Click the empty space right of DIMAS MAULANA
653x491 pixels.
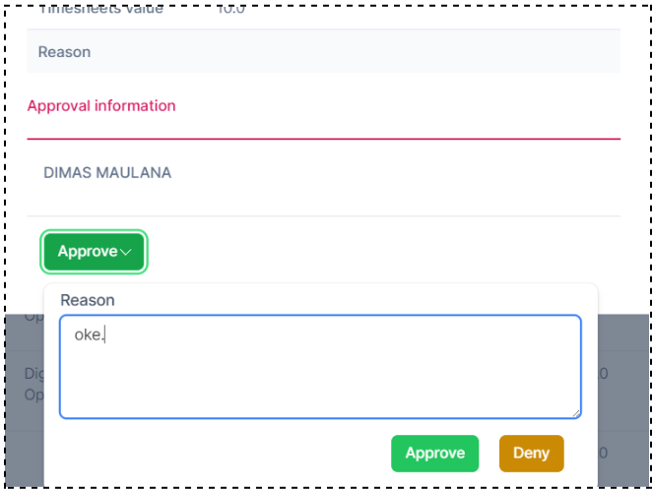tap(394, 172)
